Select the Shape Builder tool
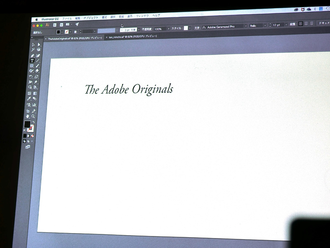This screenshot has height=248, width=330. coord(30,87)
